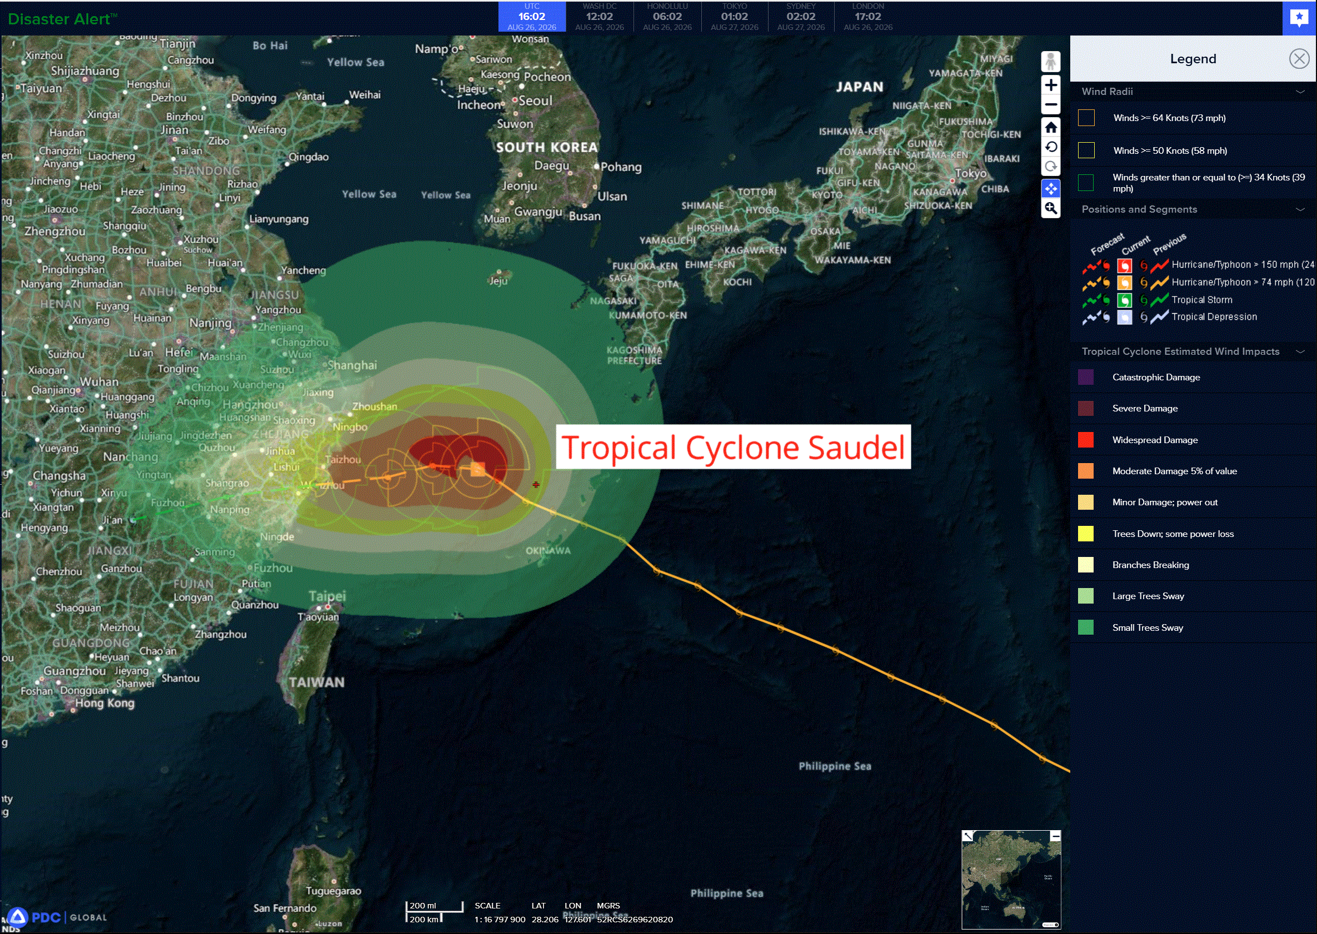The image size is (1317, 934).
Task: Click the Disaster Alert logo
Action: [62, 19]
